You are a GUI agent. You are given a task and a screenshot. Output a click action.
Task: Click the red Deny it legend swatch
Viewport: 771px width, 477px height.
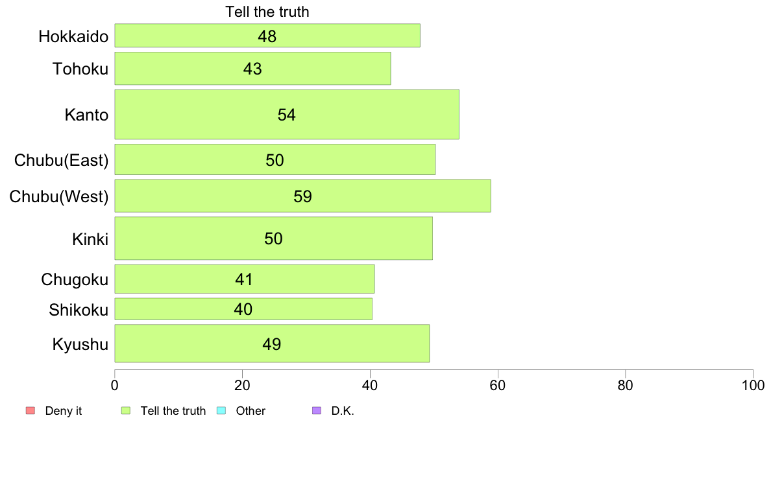tap(31, 411)
